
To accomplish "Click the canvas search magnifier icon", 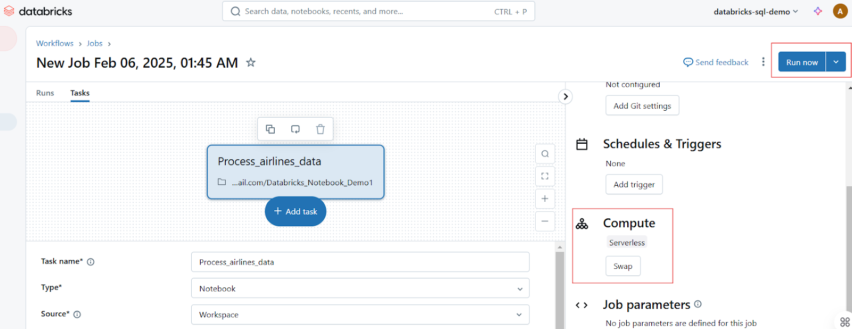I will pos(545,154).
